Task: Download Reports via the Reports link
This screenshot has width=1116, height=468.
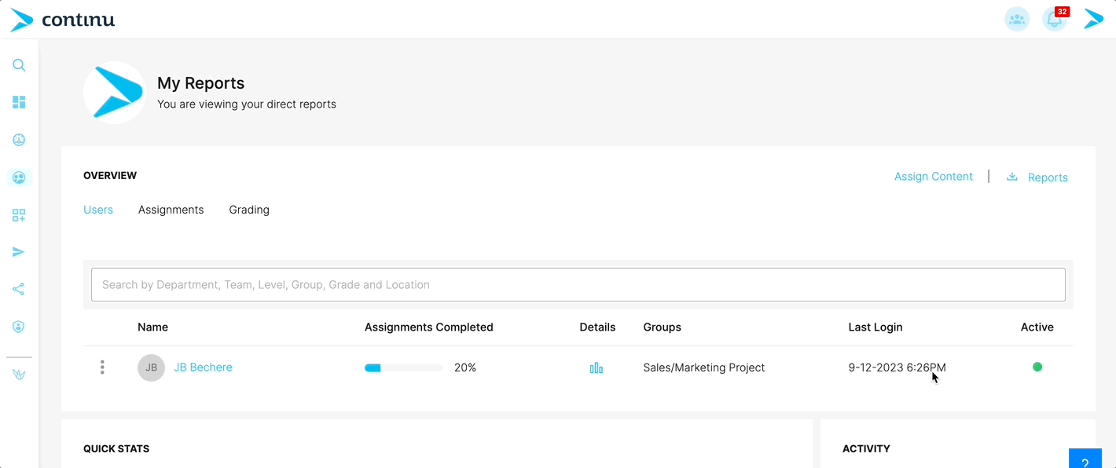Action: [x=1037, y=177]
